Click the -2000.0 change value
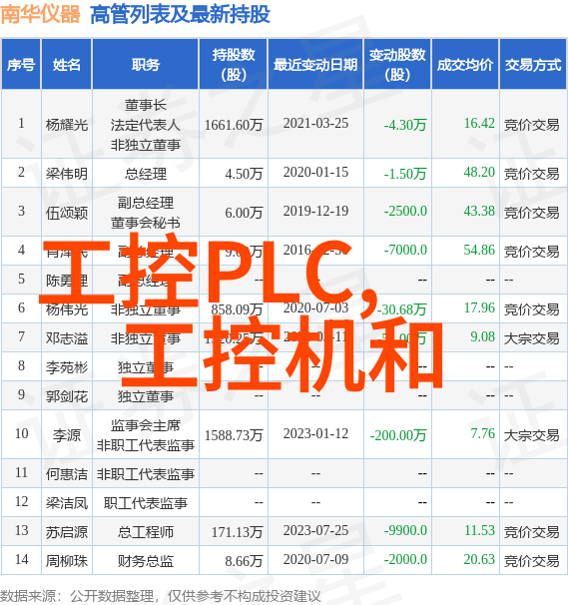The height and width of the screenshot is (605, 568). (x=405, y=559)
